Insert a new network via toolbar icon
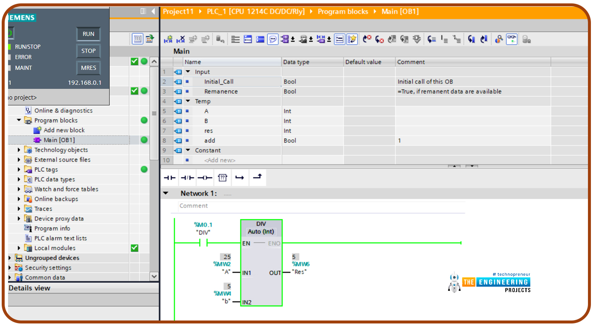Viewport: 596px width, 326px height. click(x=168, y=39)
